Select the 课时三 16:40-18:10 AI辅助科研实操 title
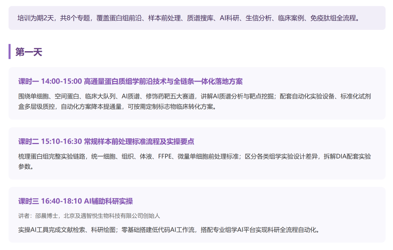This screenshot has width=393, height=250. (x=75, y=201)
